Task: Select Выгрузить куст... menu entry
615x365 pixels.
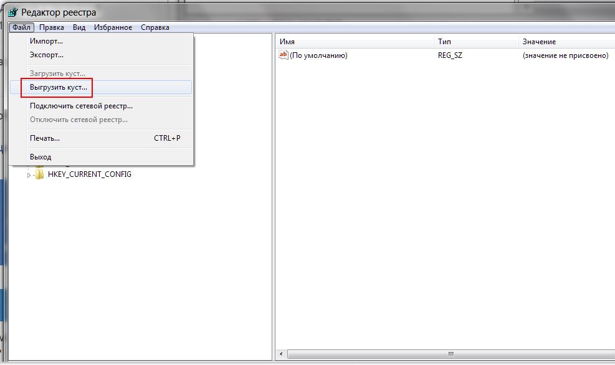Action: point(101,87)
